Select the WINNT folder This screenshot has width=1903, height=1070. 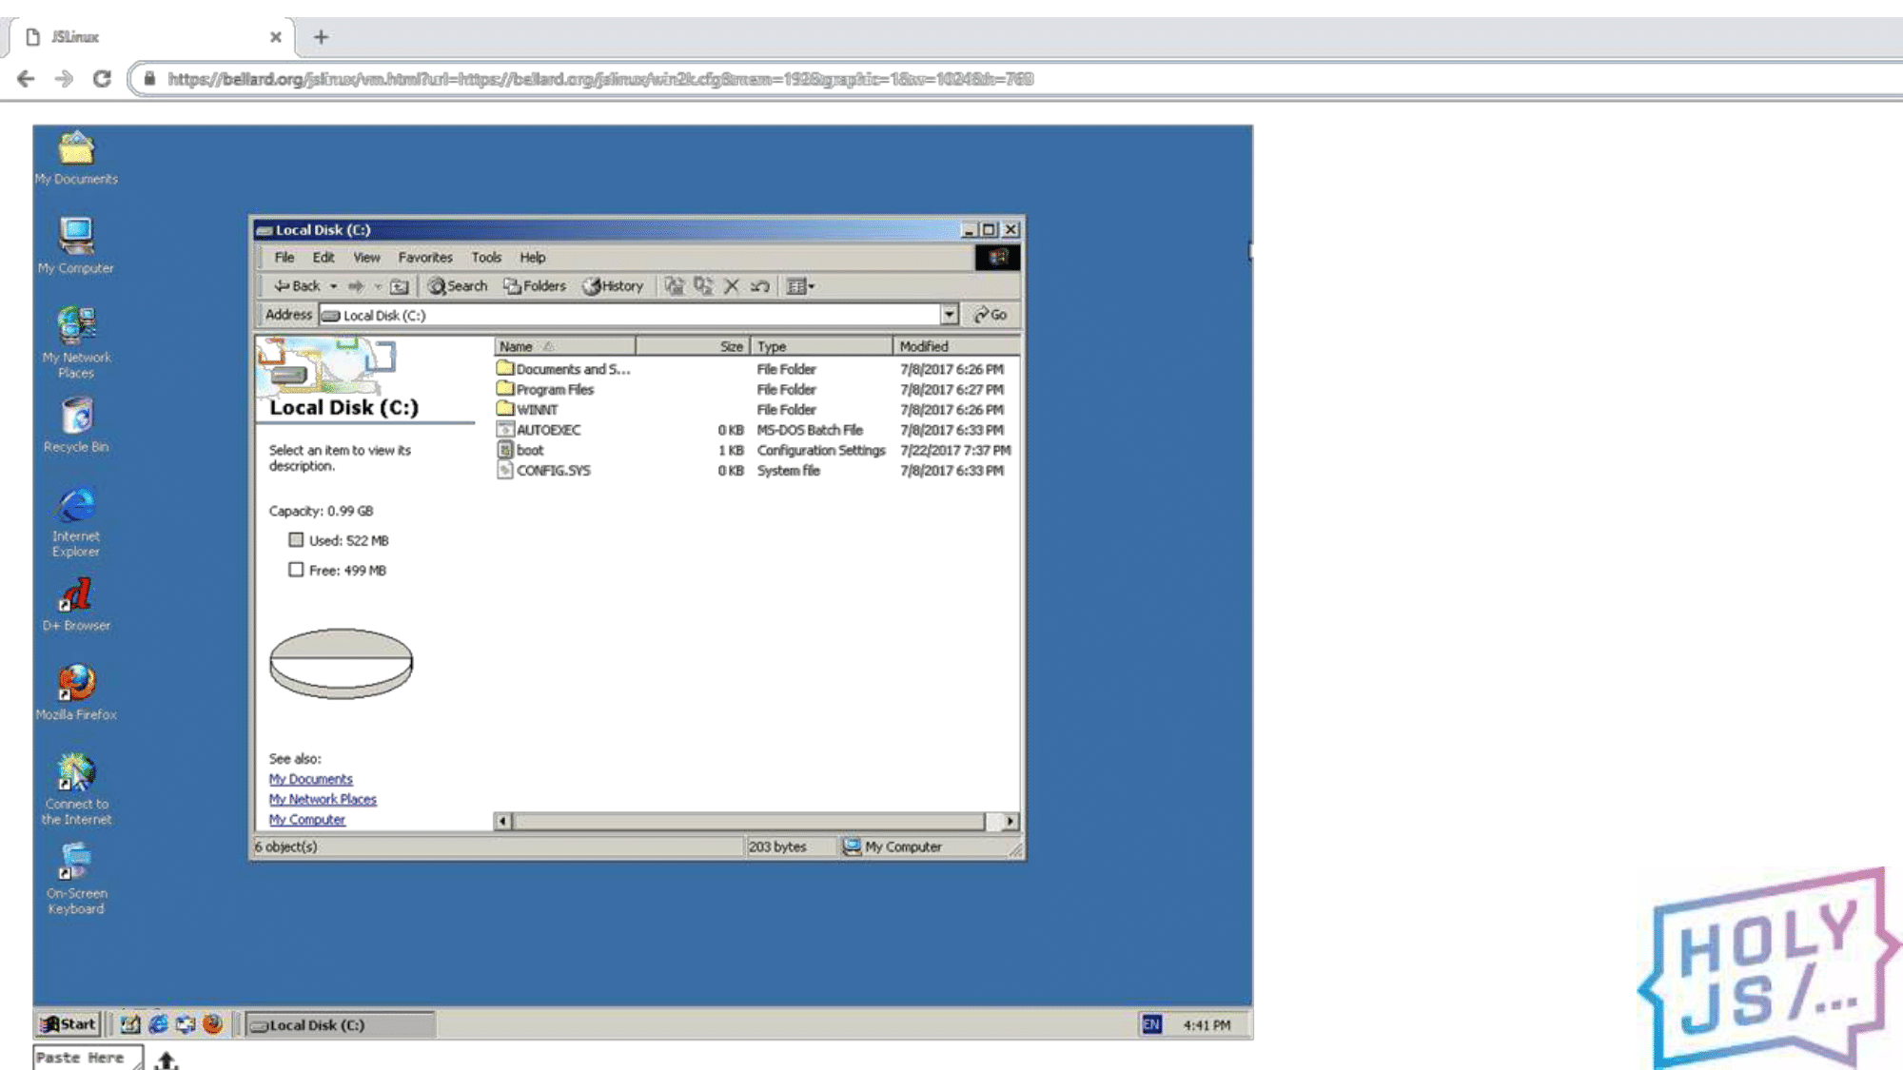[527, 410]
